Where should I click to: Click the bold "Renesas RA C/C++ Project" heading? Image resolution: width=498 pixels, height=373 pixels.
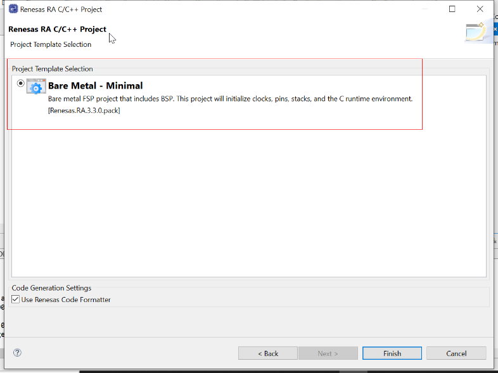pyautogui.click(x=57, y=29)
